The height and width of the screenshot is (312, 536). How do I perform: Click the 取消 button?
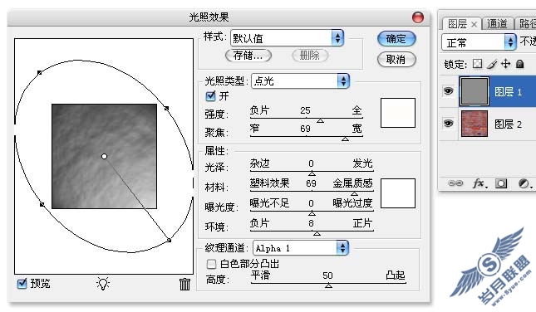coord(396,60)
